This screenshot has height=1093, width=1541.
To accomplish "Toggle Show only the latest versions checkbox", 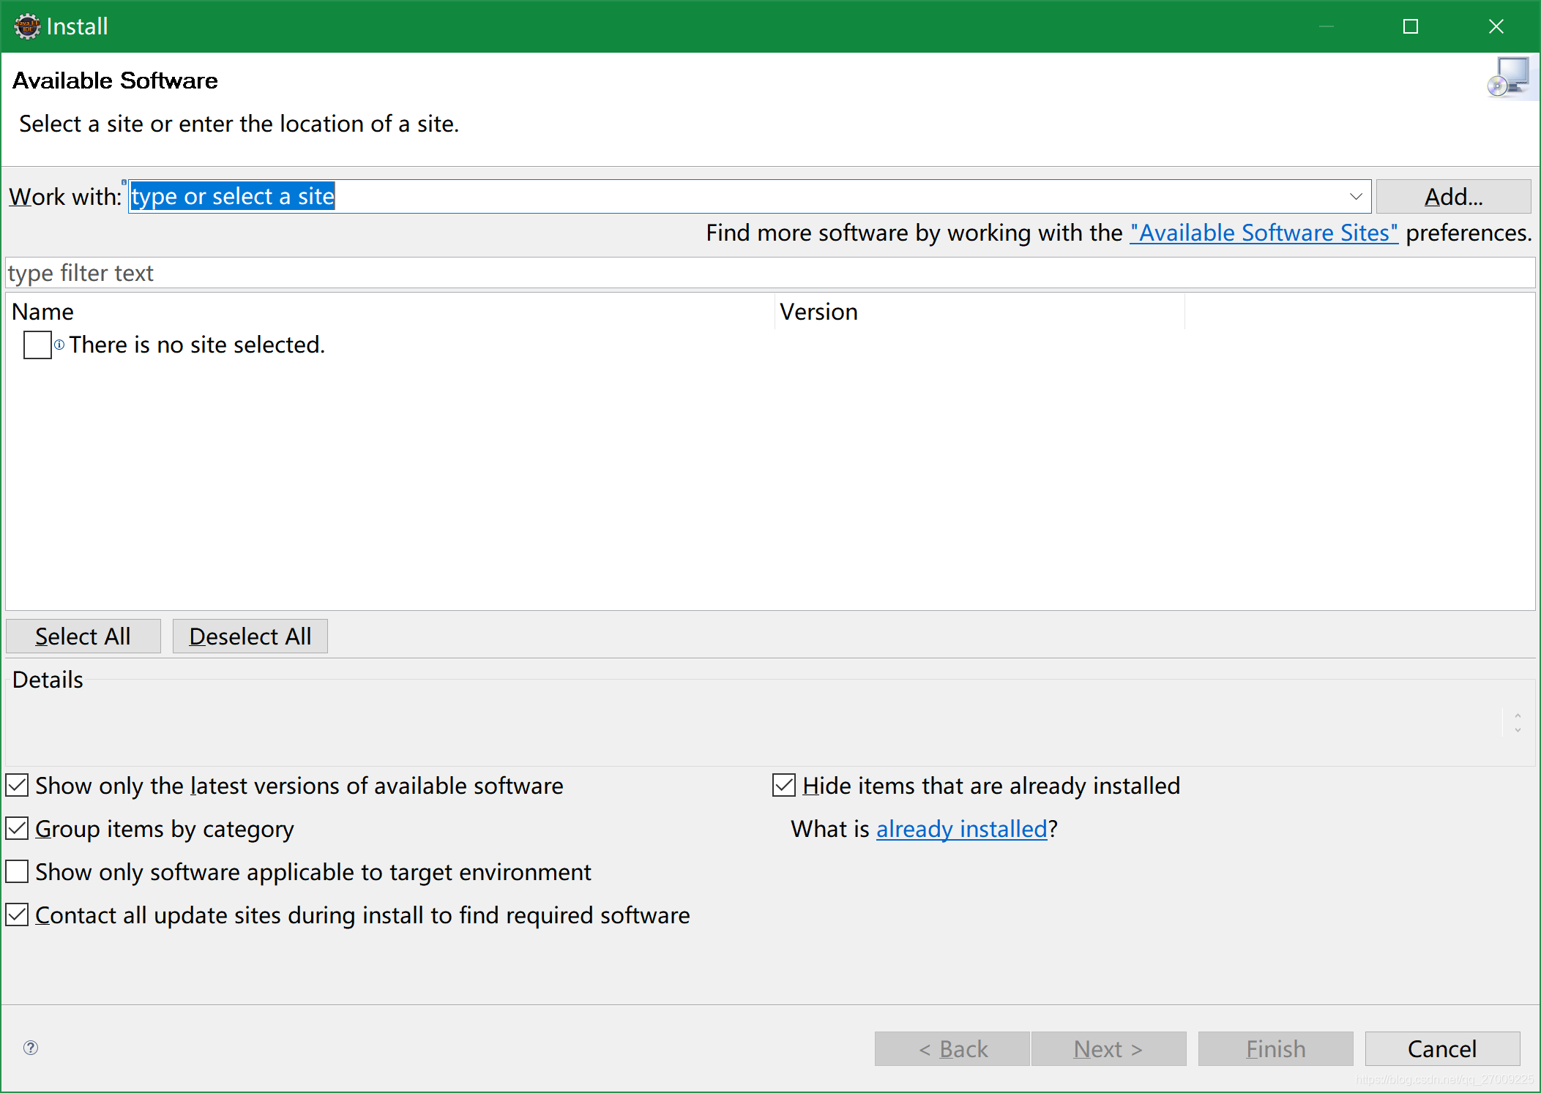I will [x=18, y=786].
